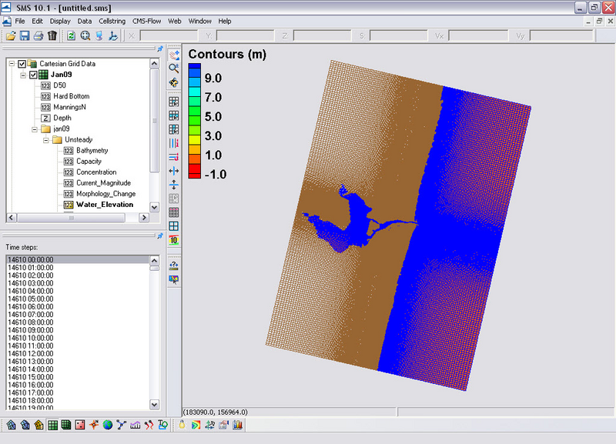Select the Depth dataset

[62, 119]
